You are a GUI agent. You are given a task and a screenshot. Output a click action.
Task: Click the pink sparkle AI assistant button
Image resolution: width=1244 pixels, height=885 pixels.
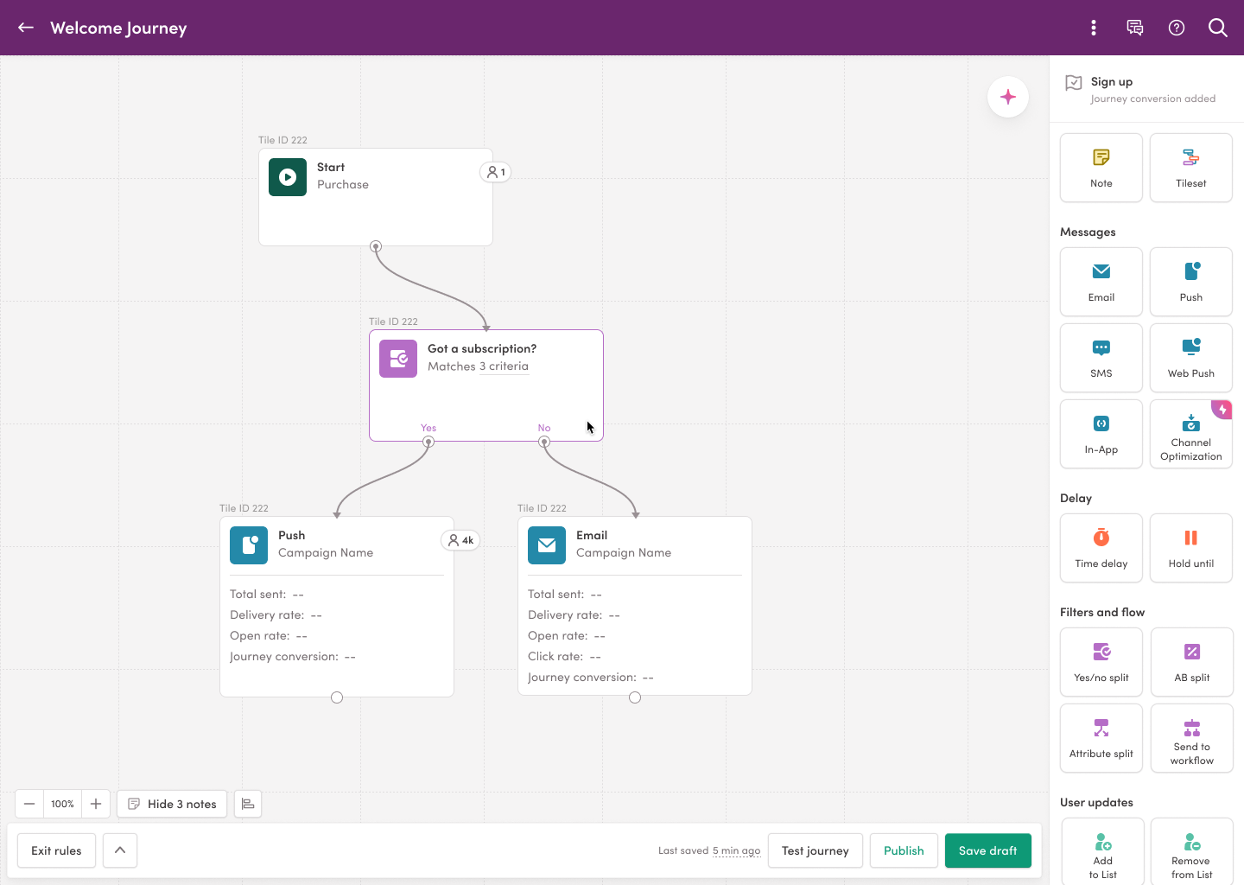[1008, 97]
